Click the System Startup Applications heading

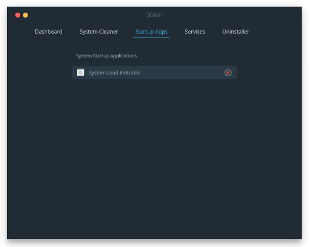[x=106, y=56]
